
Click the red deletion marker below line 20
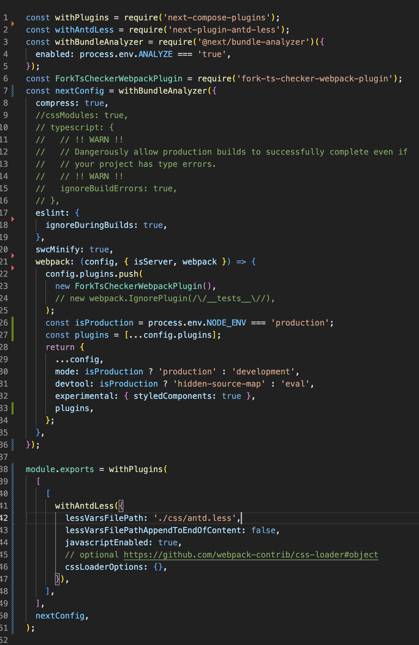click(x=13, y=256)
